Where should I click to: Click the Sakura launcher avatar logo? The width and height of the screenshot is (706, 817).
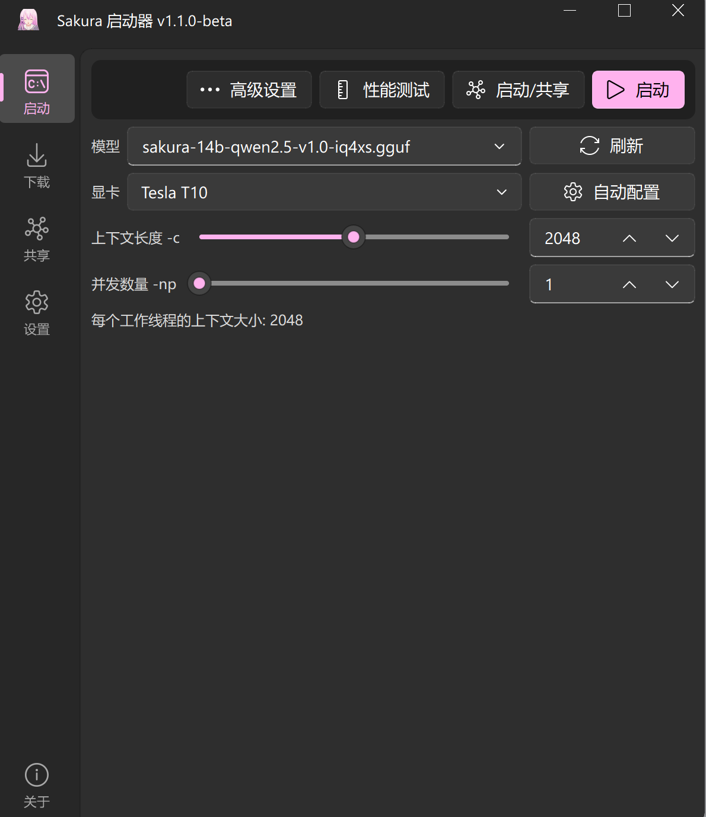pos(28,20)
